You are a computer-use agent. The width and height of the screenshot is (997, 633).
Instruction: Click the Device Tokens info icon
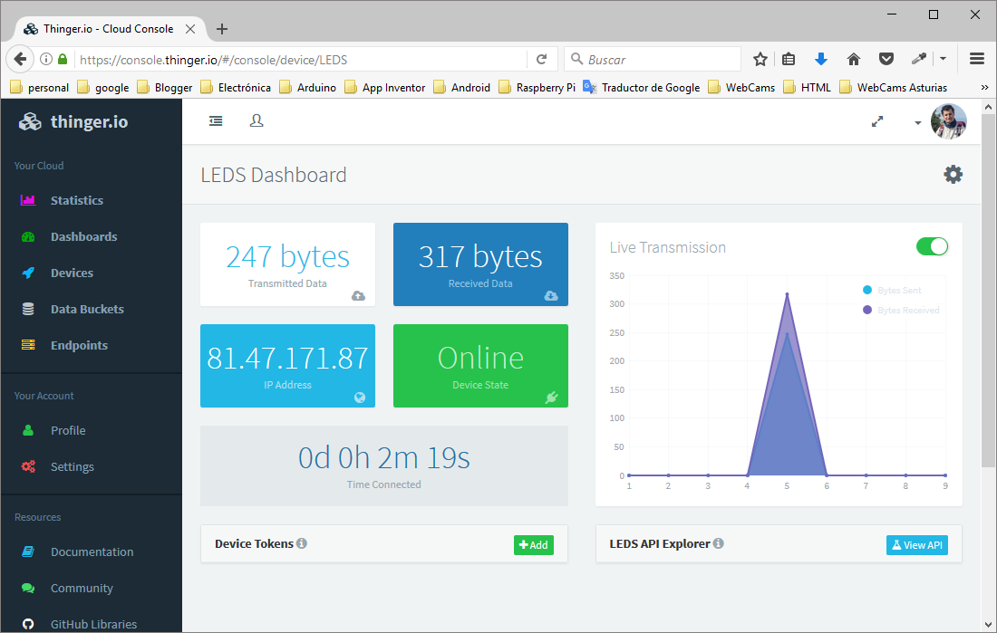coord(302,543)
